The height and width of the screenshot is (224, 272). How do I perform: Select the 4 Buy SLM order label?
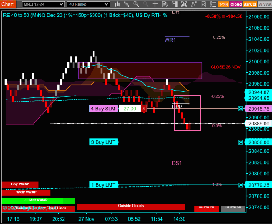point(104,109)
